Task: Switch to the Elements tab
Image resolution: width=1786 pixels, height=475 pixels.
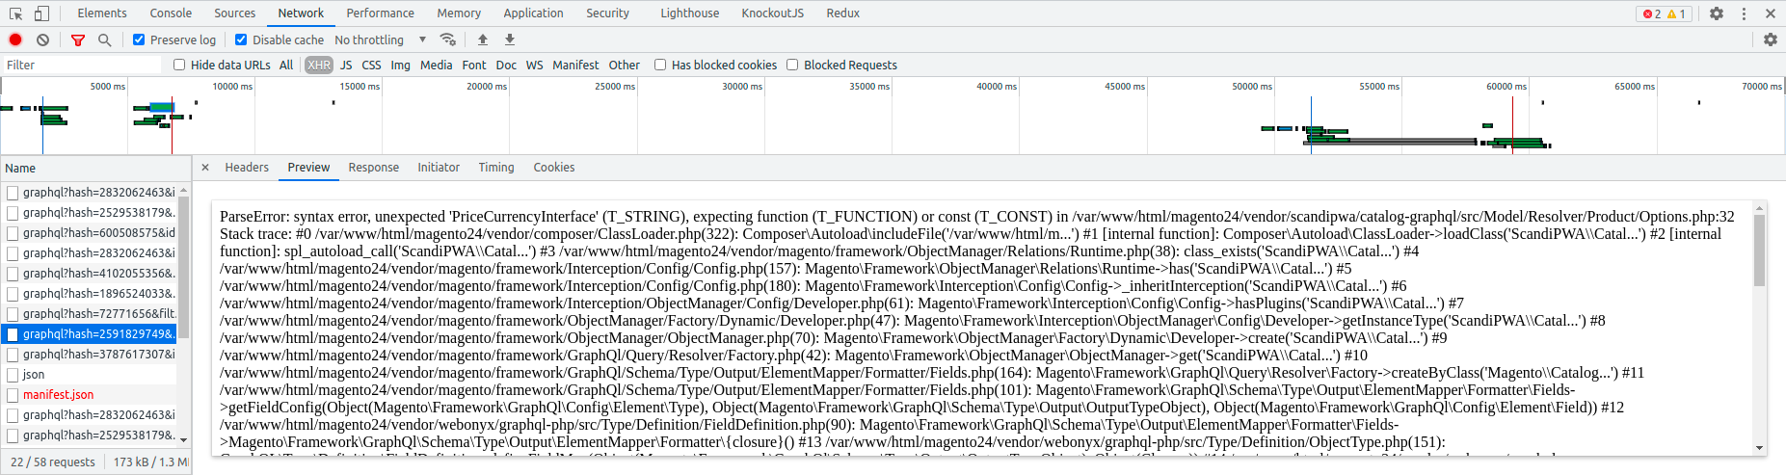Action: pos(102,13)
